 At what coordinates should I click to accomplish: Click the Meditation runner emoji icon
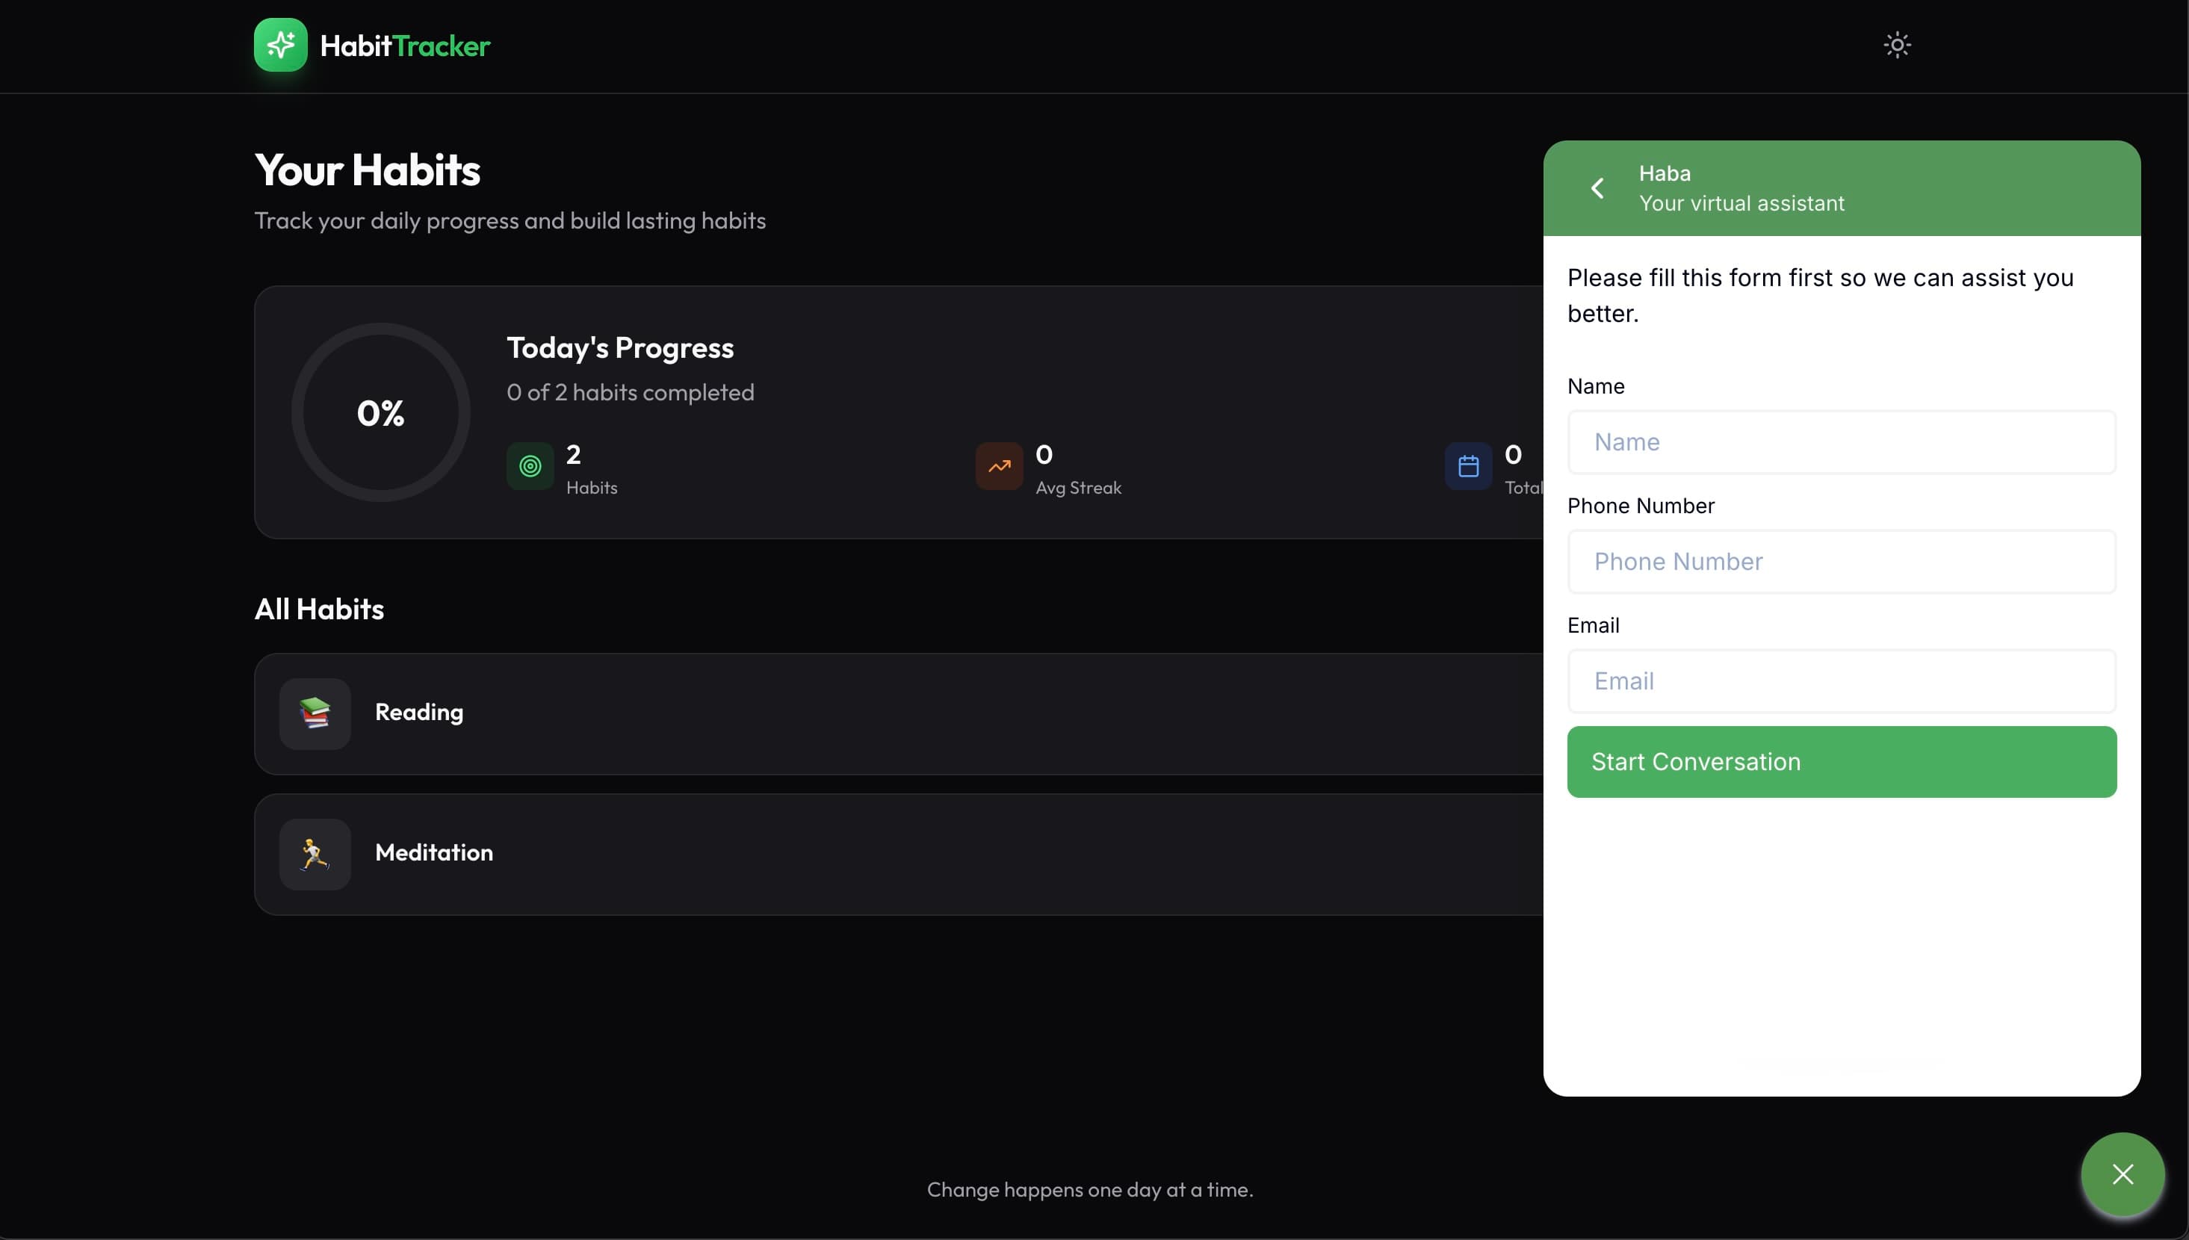click(x=315, y=855)
